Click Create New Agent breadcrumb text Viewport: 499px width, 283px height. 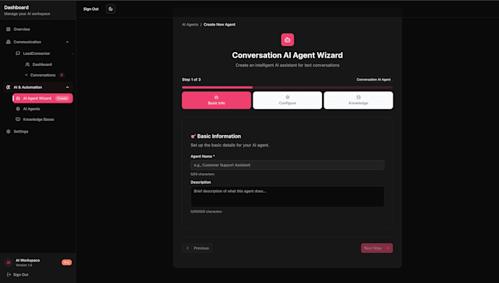(x=219, y=24)
